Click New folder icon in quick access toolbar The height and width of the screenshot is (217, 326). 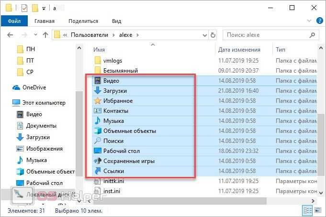tap(35, 8)
